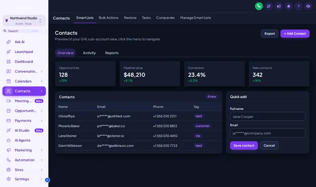Expand the Opportunities submenu chevron
This screenshot has height=187, width=316.
tap(41, 111)
